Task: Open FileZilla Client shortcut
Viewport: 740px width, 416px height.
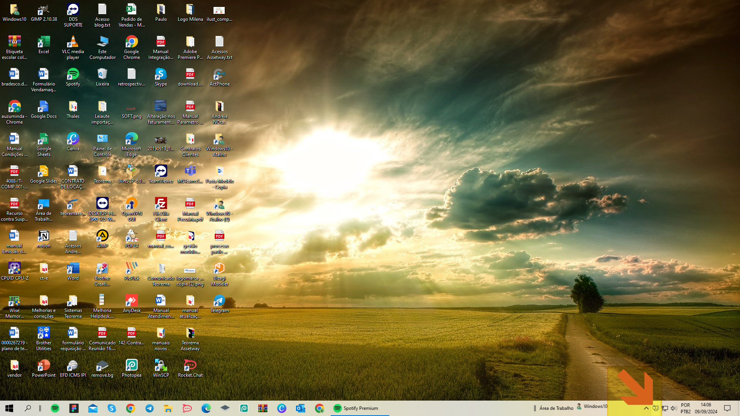Action: pos(161,210)
